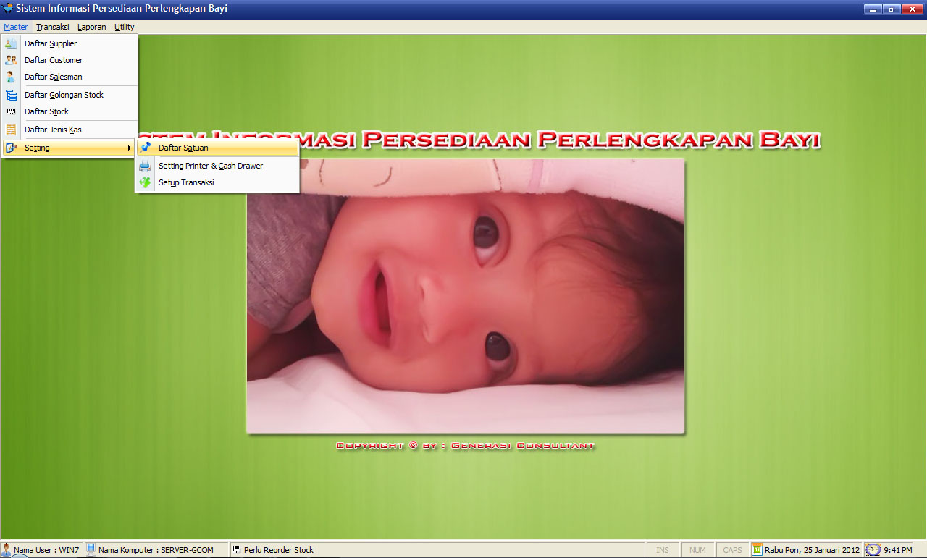Click the Daftar Customer people icon
Viewport: 927px width, 558px height.
click(x=11, y=60)
